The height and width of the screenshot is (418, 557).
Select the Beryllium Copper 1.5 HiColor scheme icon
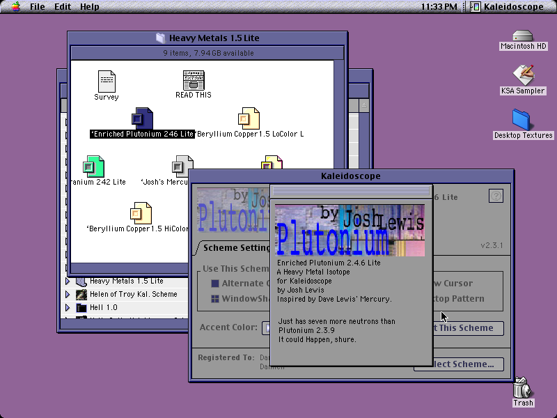(141, 213)
